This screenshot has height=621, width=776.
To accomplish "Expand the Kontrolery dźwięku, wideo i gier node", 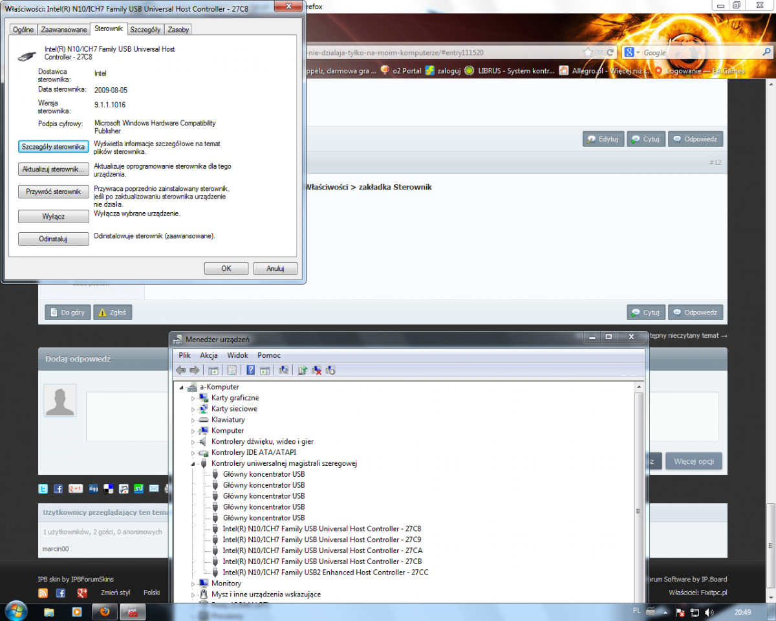I will pyautogui.click(x=193, y=442).
